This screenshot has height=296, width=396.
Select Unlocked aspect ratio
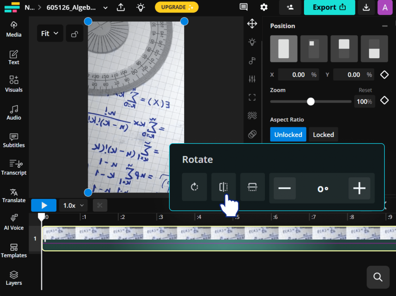point(288,135)
